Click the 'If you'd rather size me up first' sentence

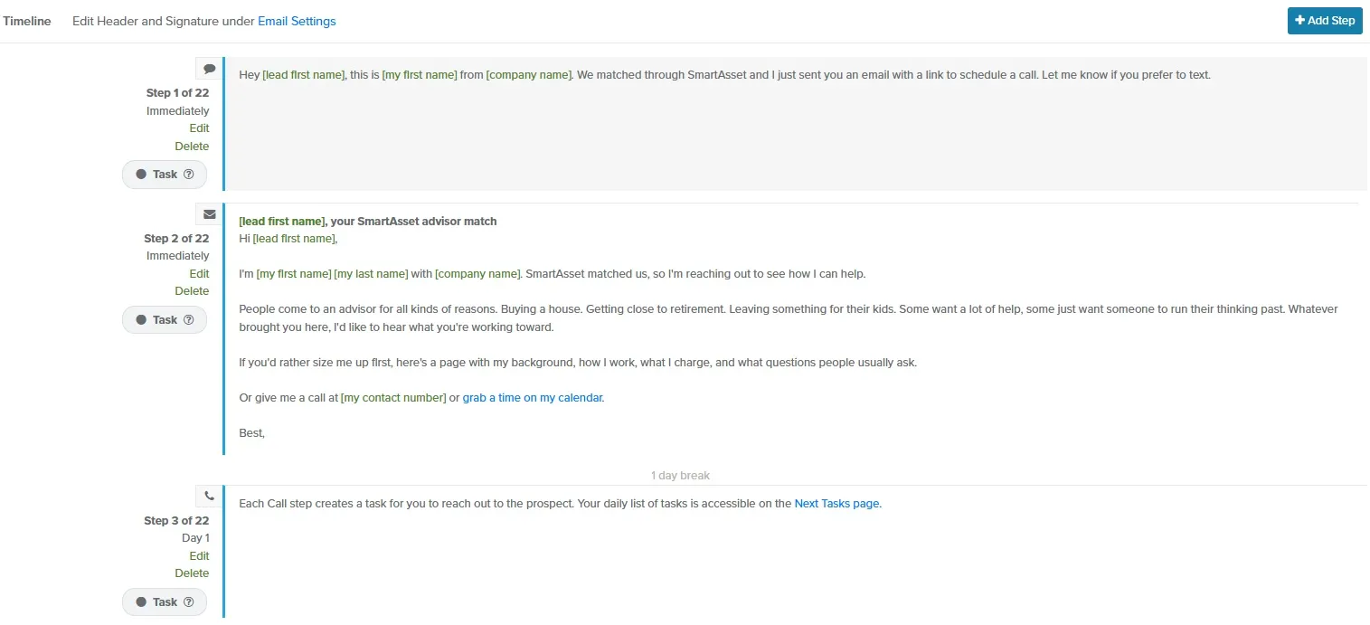coord(578,363)
